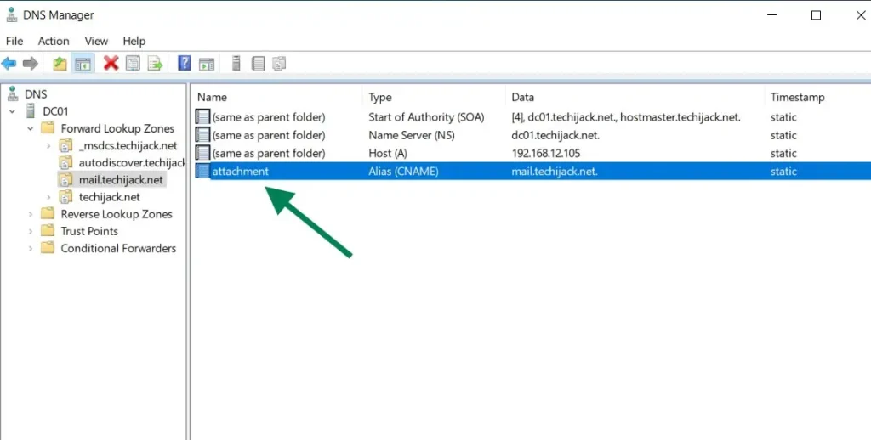Viewport: 871px width, 440px height.
Task: Click the Forward arrow toolbar icon
Action: pyautogui.click(x=30, y=64)
